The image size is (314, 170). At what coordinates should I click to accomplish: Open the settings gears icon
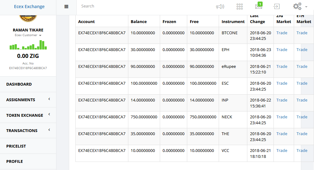(x=297, y=6)
